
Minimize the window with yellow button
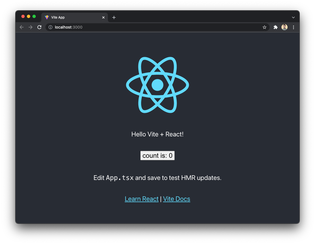pyautogui.click(x=29, y=17)
